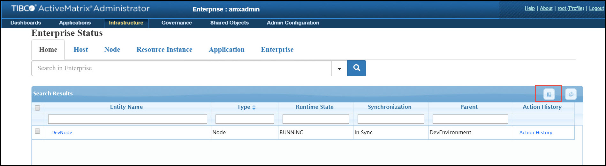Click the refresh icon in Search Results header
The height and width of the screenshot is (166, 606).
pos(571,94)
